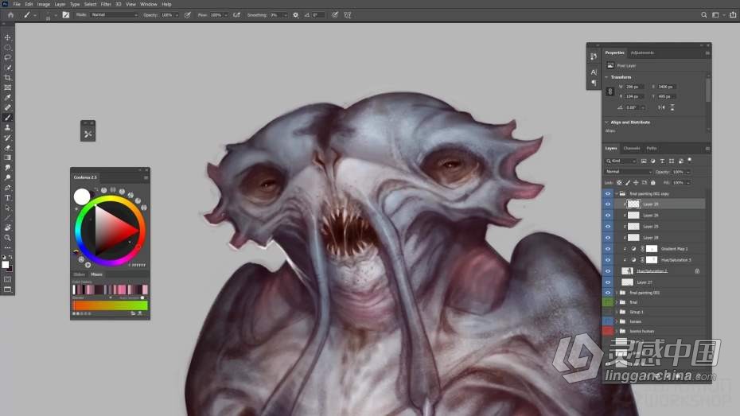This screenshot has width=740, height=416.
Task: Collapse the Transform section
Action: click(x=607, y=77)
